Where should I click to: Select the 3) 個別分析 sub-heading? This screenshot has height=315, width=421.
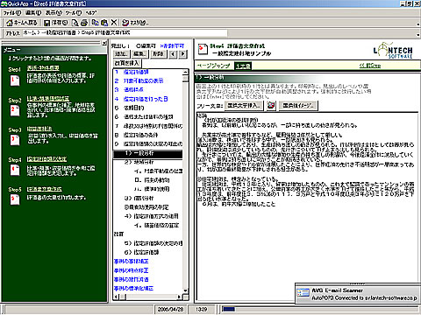[148, 198]
